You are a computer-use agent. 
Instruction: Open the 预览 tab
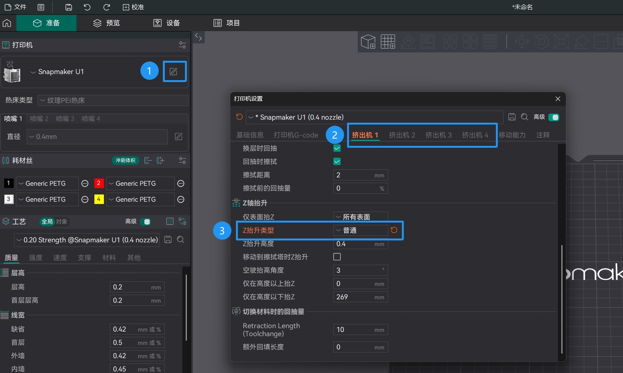[107, 23]
